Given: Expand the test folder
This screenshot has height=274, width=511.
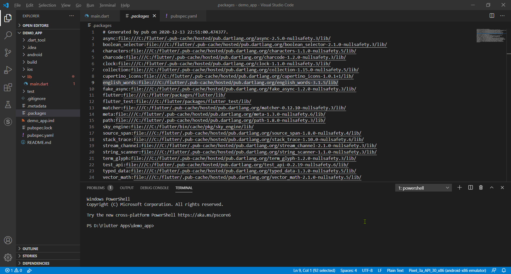Looking at the screenshot, I should 48,91.
